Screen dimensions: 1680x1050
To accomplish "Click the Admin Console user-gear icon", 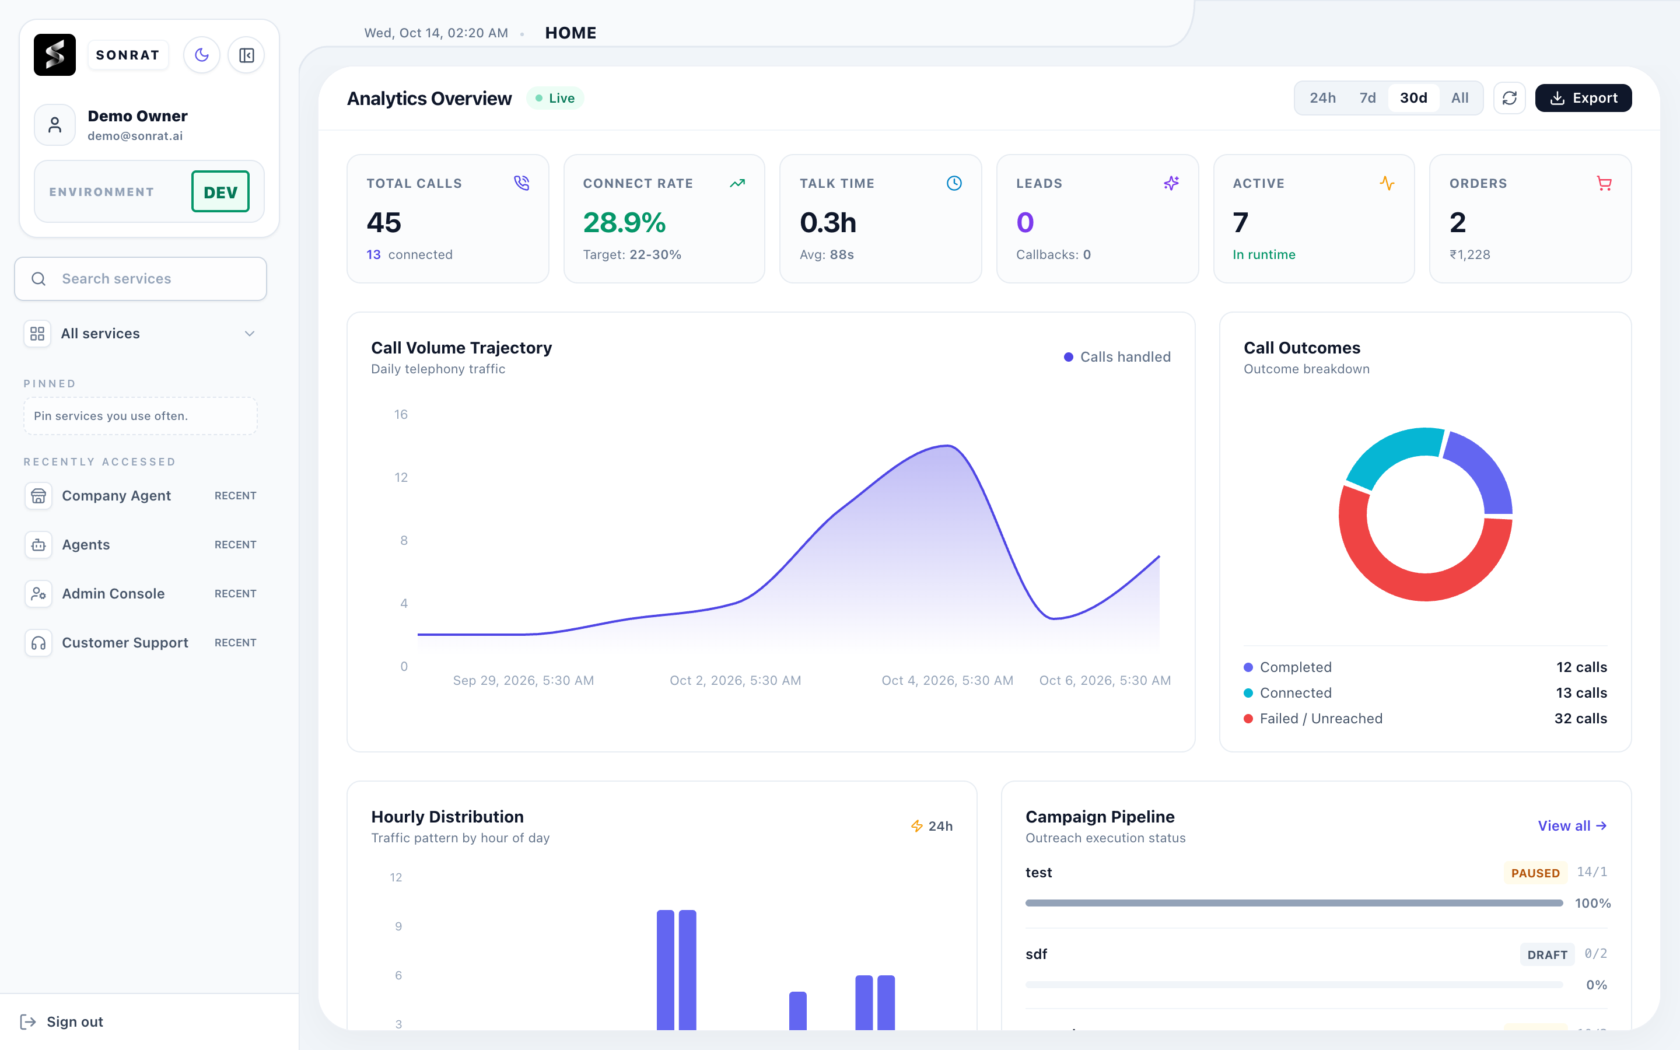I will click(38, 594).
